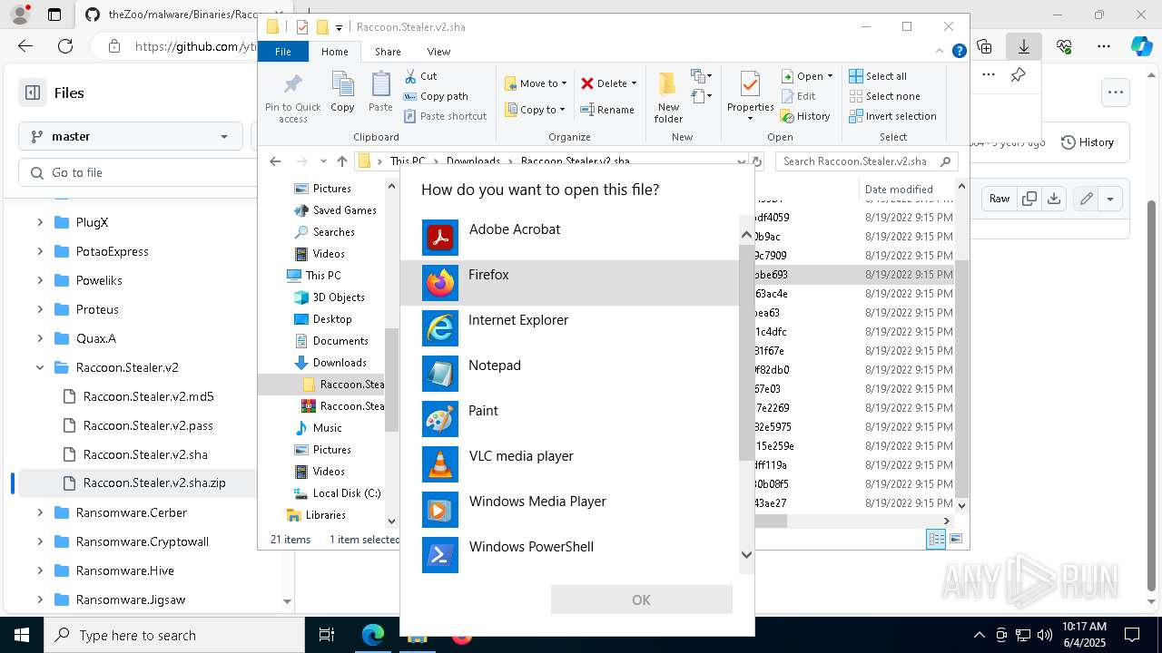The height and width of the screenshot is (653, 1162).
Task: Click Rename in Organize group
Action: [x=608, y=110]
